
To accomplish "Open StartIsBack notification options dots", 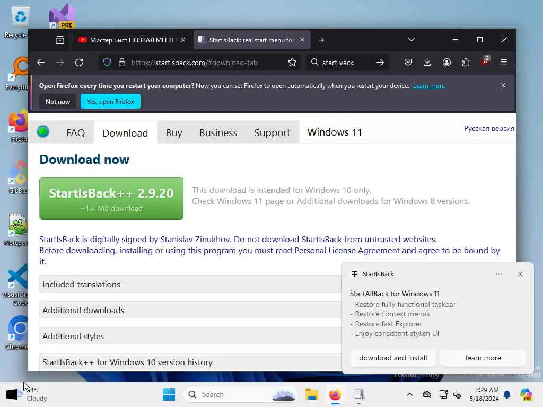I will tap(498, 274).
